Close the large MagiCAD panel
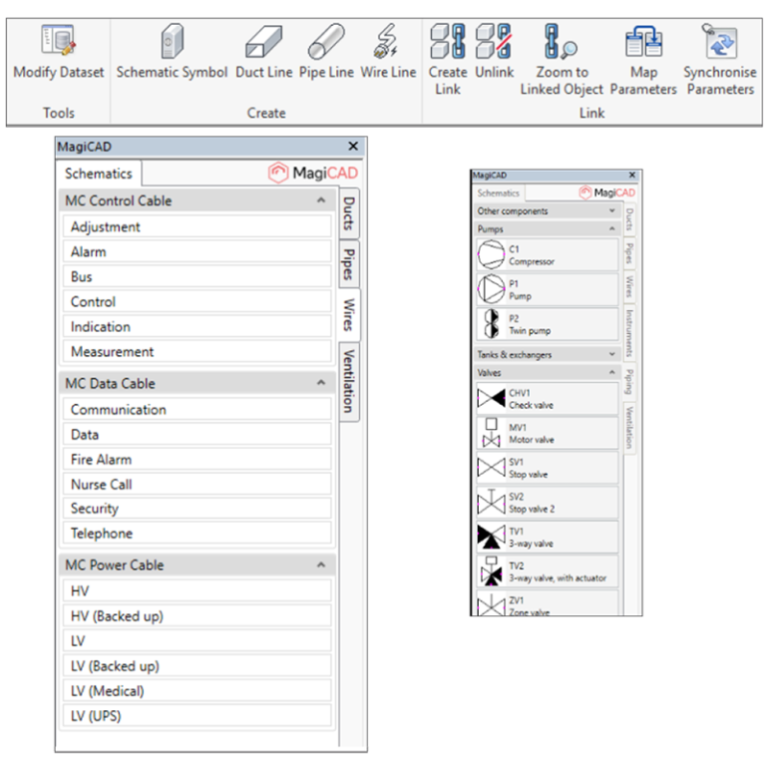 pos(353,146)
